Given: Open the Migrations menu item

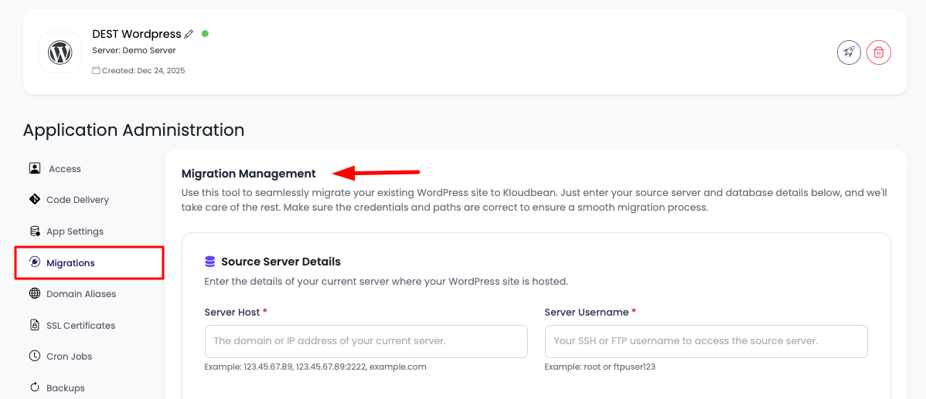Looking at the screenshot, I should pyautogui.click(x=70, y=263).
